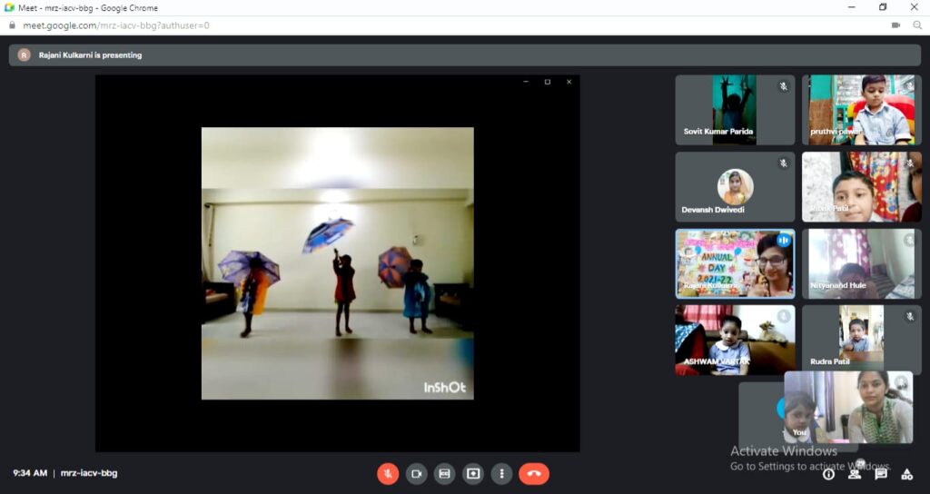Click the Meet favicon in title bar

pyautogui.click(x=9, y=7)
